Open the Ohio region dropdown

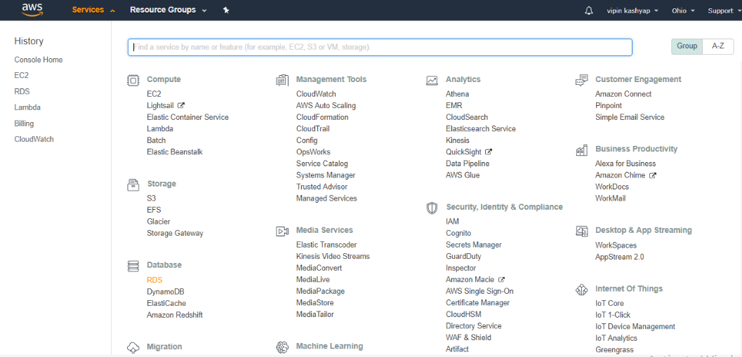tap(683, 11)
